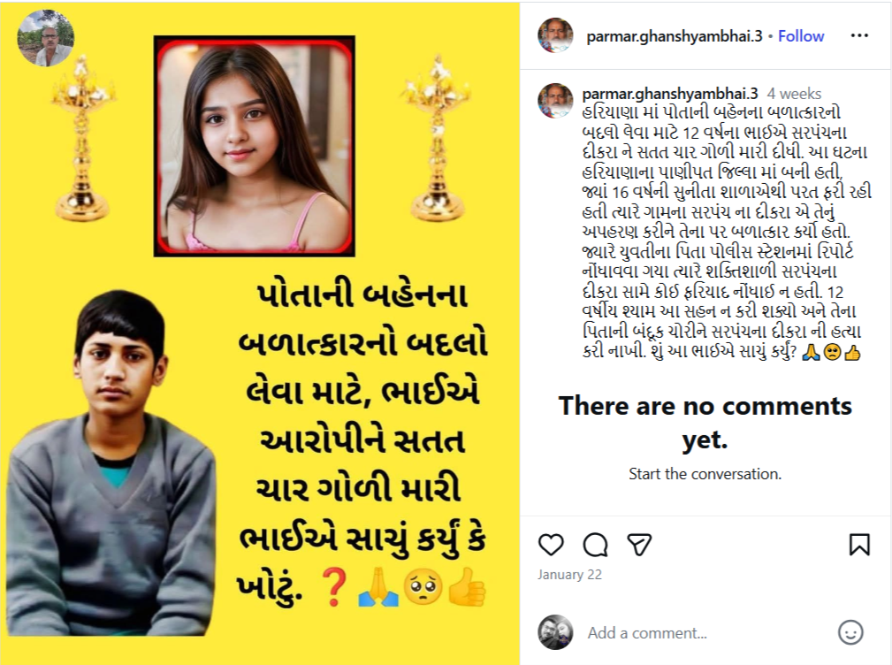Open parmar.ghanshyambhai.3 profile from header username

click(x=675, y=36)
